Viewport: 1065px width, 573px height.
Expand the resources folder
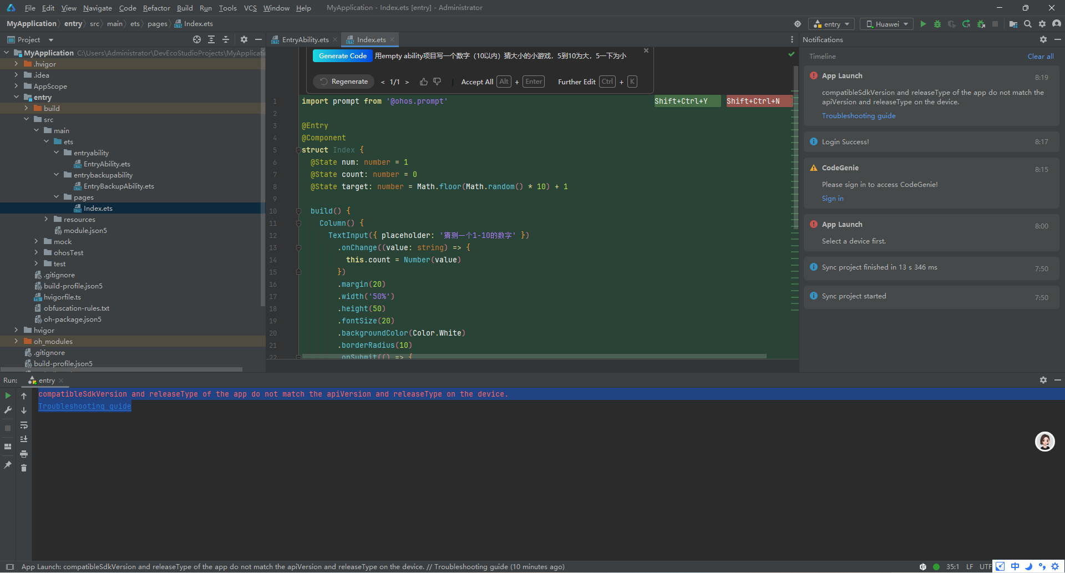coord(46,219)
